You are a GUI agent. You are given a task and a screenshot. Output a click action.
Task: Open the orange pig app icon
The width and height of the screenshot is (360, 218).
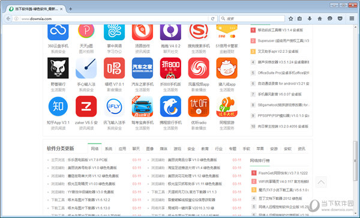pos(227,68)
